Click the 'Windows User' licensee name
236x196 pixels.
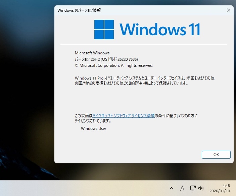click(93, 129)
